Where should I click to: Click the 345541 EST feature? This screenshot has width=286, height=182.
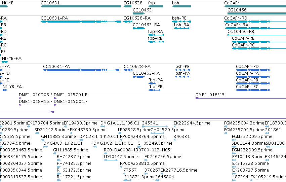pos(155,126)
